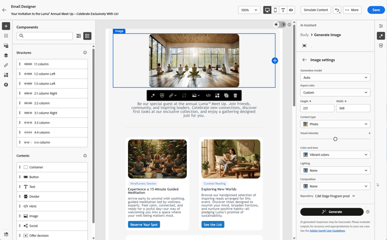The width and height of the screenshot is (387, 240).
Task: Switch to grid view of components
Action: (x=79, y=36)
